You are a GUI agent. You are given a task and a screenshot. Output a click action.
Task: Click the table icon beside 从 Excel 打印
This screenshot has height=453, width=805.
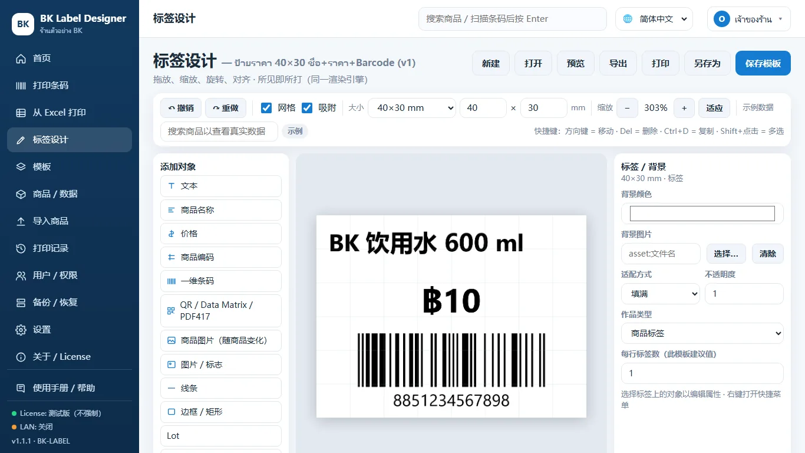(x=21, y=113)
